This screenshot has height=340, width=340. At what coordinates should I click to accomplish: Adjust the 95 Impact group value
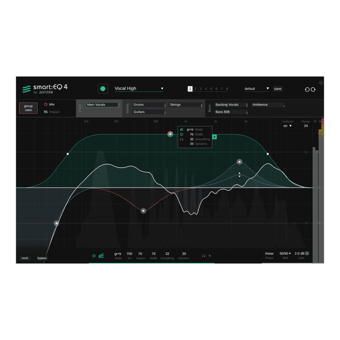[46, 112]
